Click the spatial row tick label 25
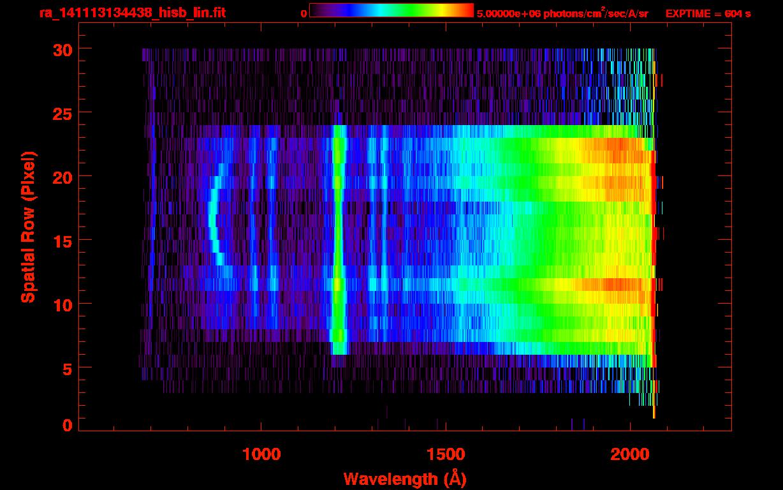 pyautogui.click(x=62, y=113)
